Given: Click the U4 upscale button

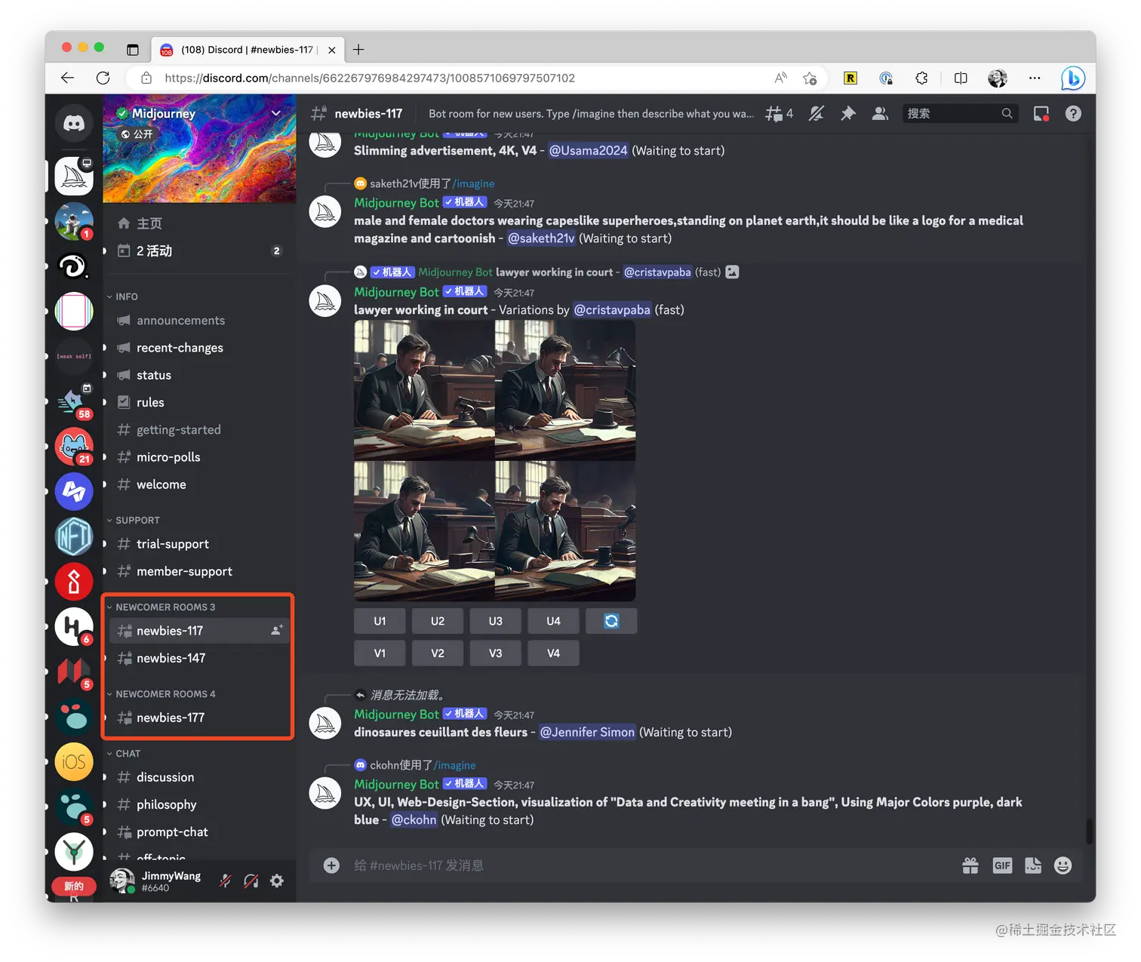Looking at the screenshot, I should (x=553, y=621).
